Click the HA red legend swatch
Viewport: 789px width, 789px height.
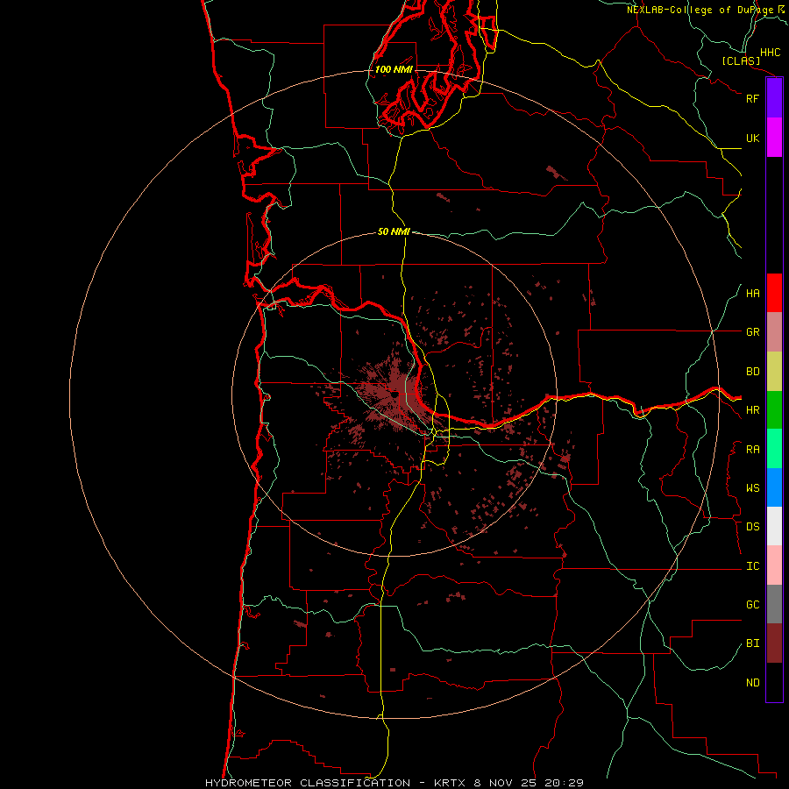click(x=774, y=293)
